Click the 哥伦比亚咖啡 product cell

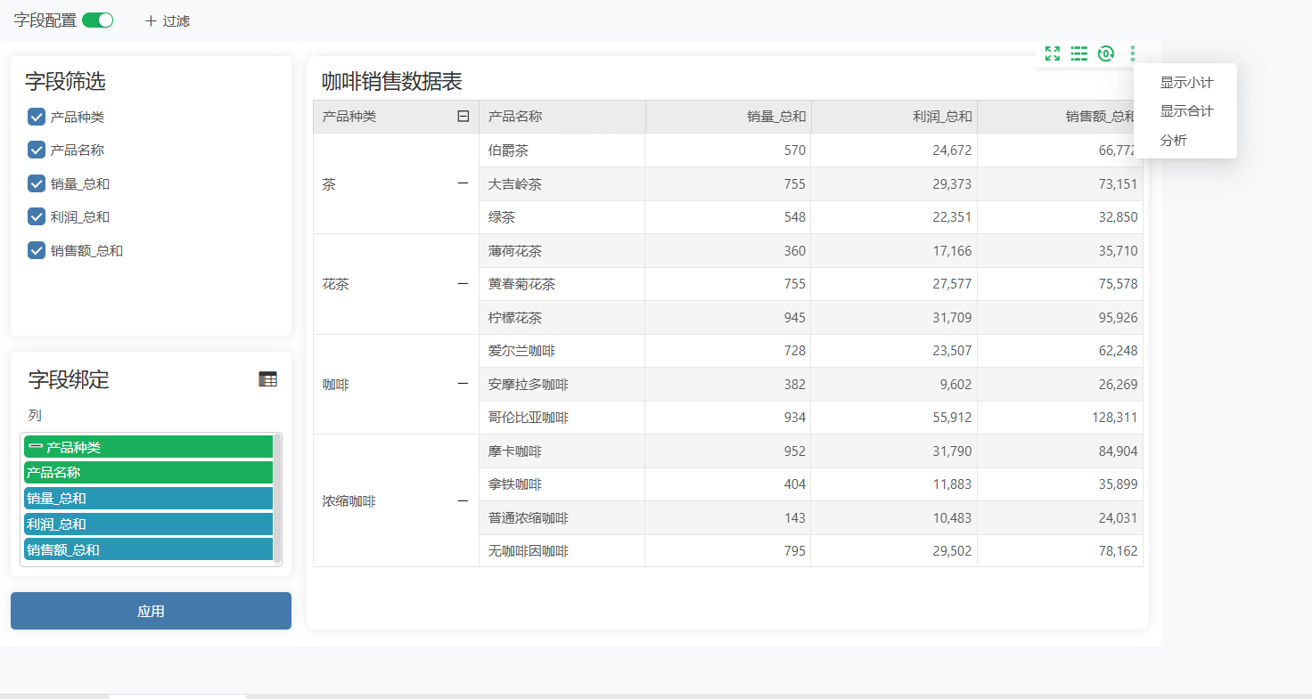tap(562, 418)
